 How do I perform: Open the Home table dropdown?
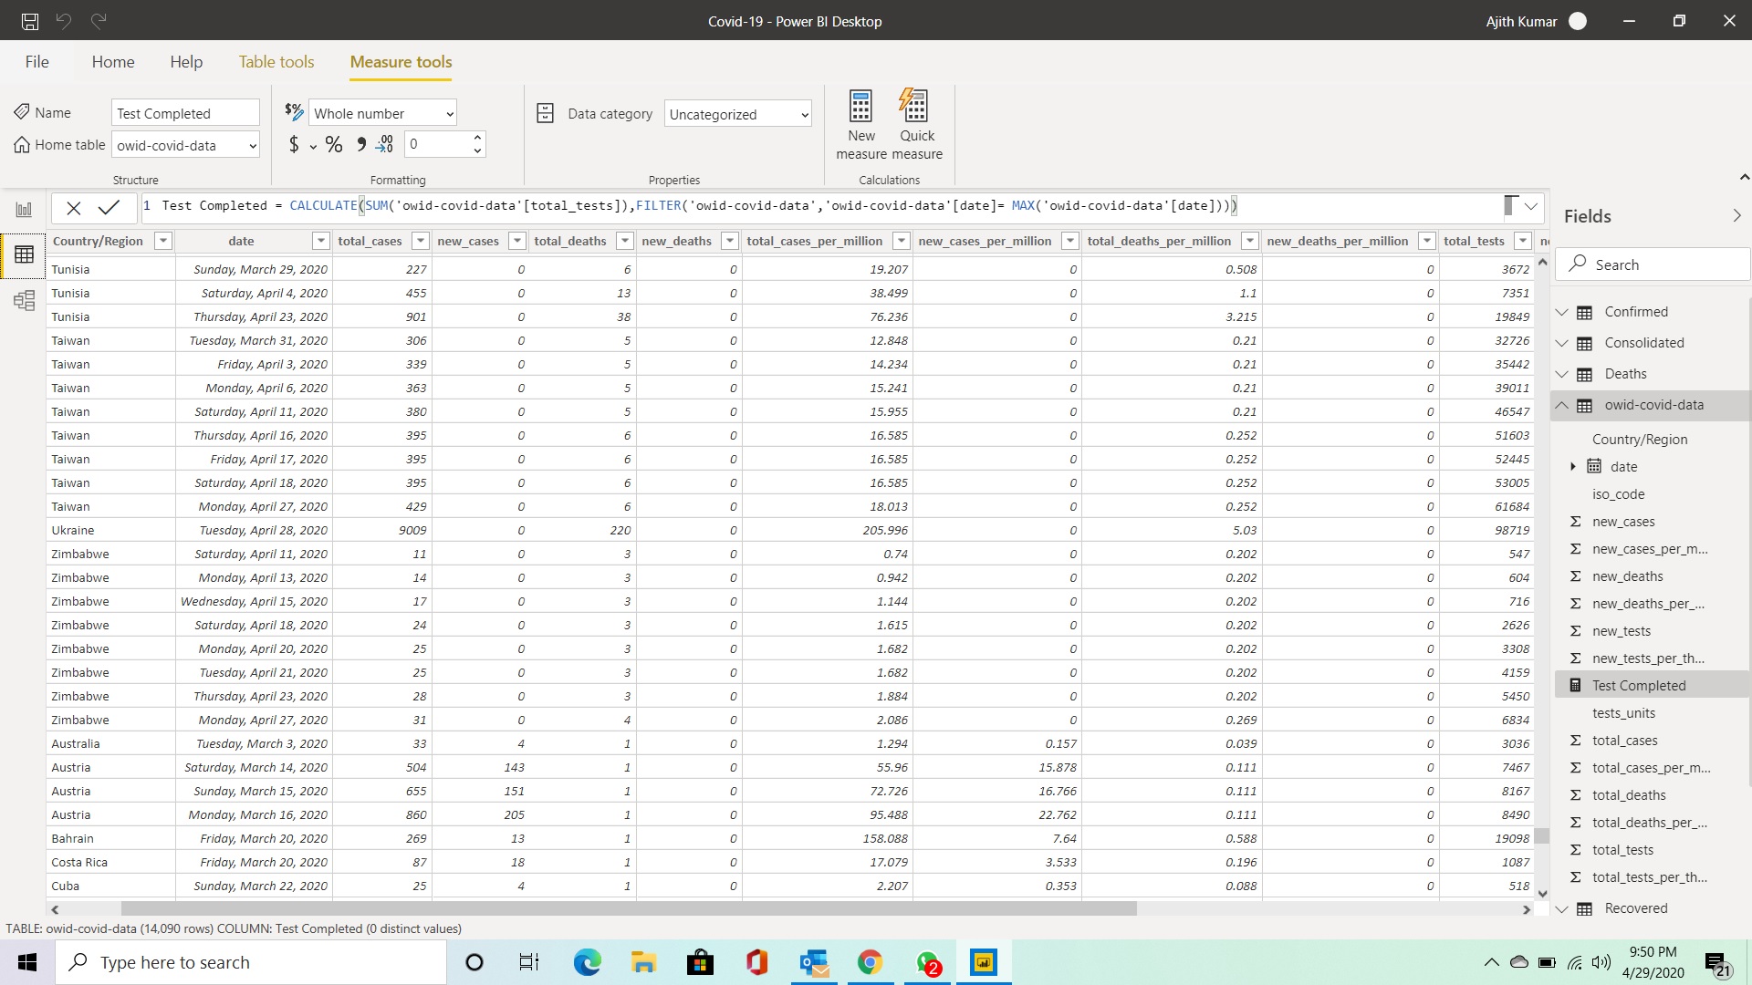(x=185, y=145)
